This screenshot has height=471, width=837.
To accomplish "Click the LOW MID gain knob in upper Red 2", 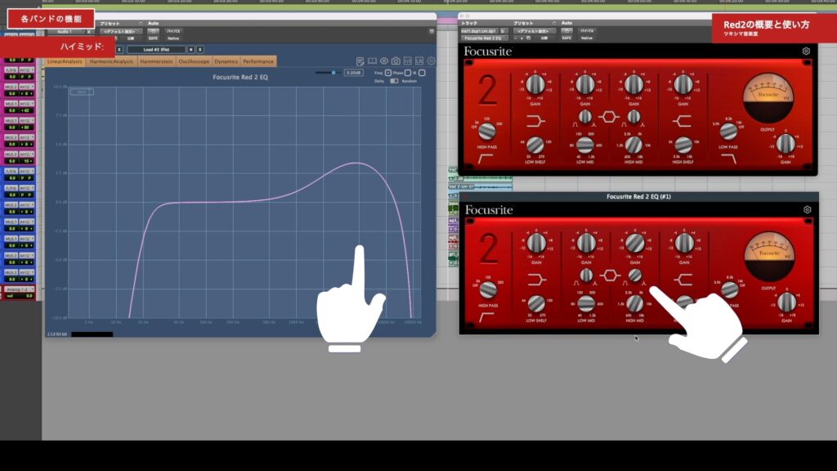I will point(585,84).
